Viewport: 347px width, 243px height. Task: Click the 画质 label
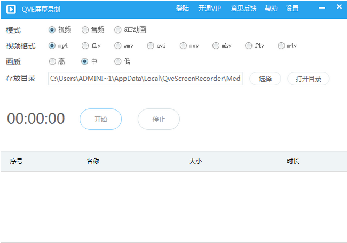pos(13,62)
